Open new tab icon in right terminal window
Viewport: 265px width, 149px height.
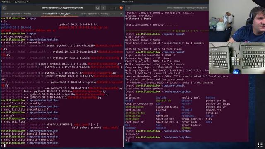point(129,8)
